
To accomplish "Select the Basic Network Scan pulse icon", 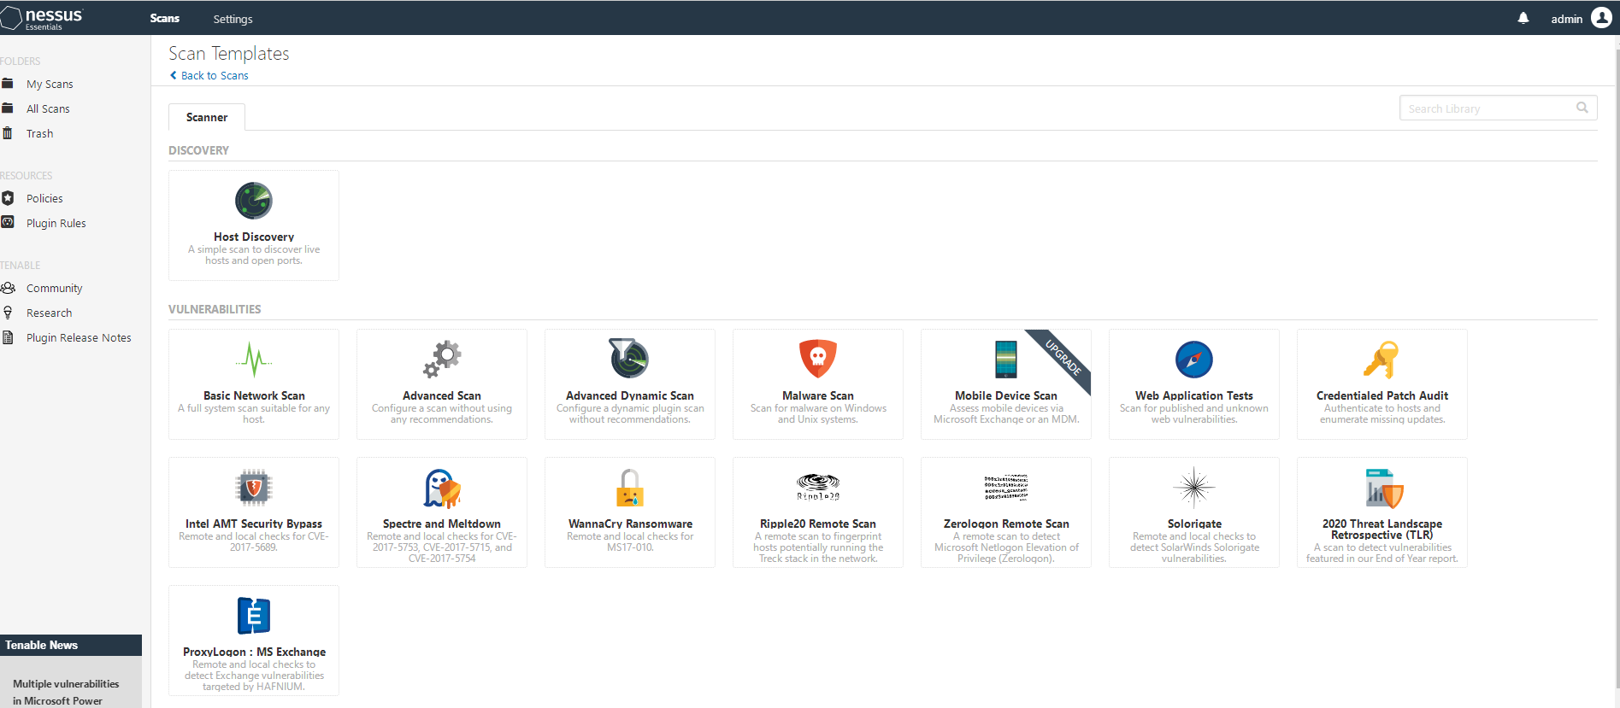I will click(x=254, y=360).
